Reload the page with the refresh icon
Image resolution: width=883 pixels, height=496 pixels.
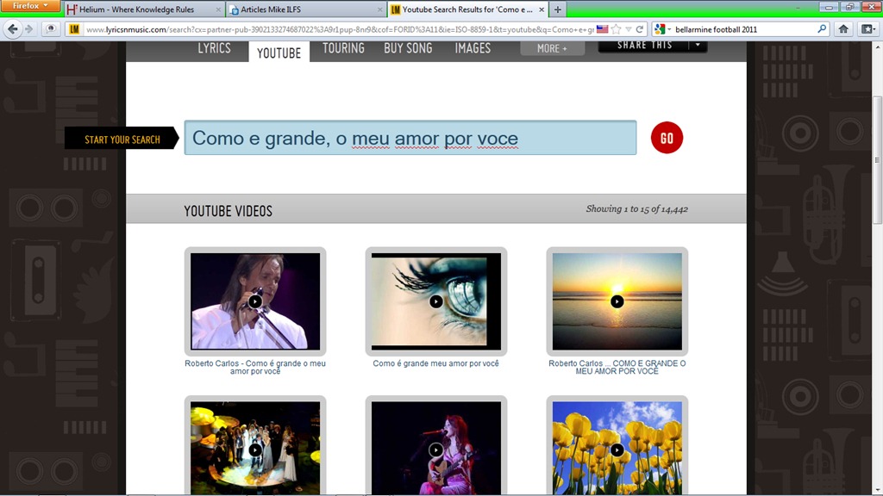click(x=640, y=28)
